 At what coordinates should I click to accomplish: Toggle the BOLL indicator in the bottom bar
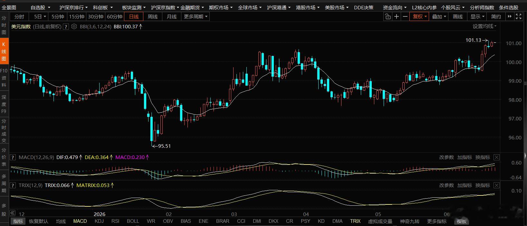pyautogui.click(x=133, y=221)
